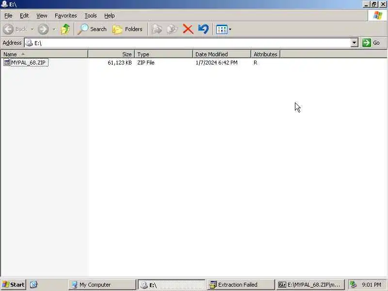This screenshot has width=388, height=291.
Task: Open the Tools menu
Action: point(91,16)
